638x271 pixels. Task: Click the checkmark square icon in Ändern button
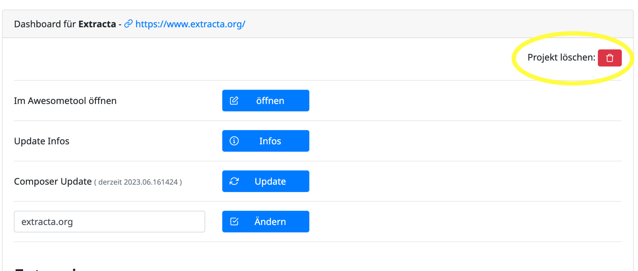pyautogui.click(x=234, y=222)
